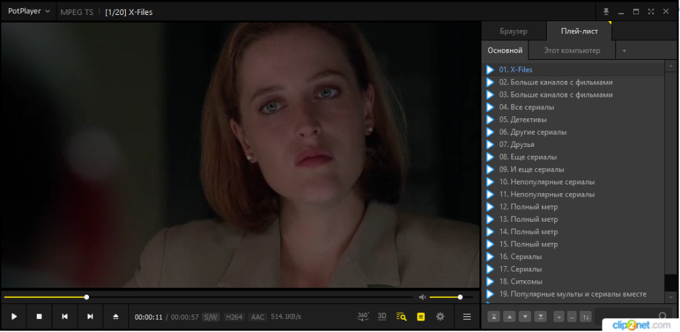Click play icon beside 05. Детективы
This screenshot has width=680, height=332.
[x=490, y=119]
